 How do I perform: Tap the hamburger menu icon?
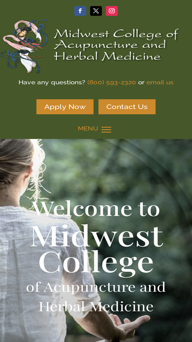(x=106, y=129)
